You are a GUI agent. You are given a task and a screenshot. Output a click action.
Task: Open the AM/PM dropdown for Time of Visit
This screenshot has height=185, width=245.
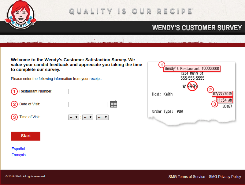(102, 117)
